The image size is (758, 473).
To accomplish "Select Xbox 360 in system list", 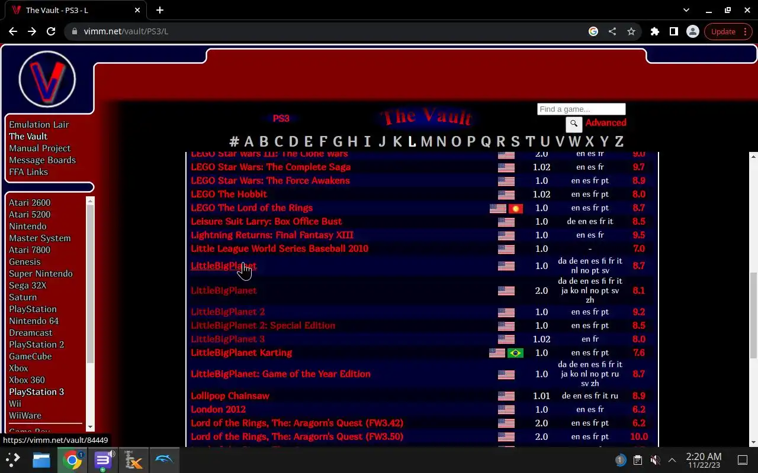I will pyautogui.click(x=27, y=380).
